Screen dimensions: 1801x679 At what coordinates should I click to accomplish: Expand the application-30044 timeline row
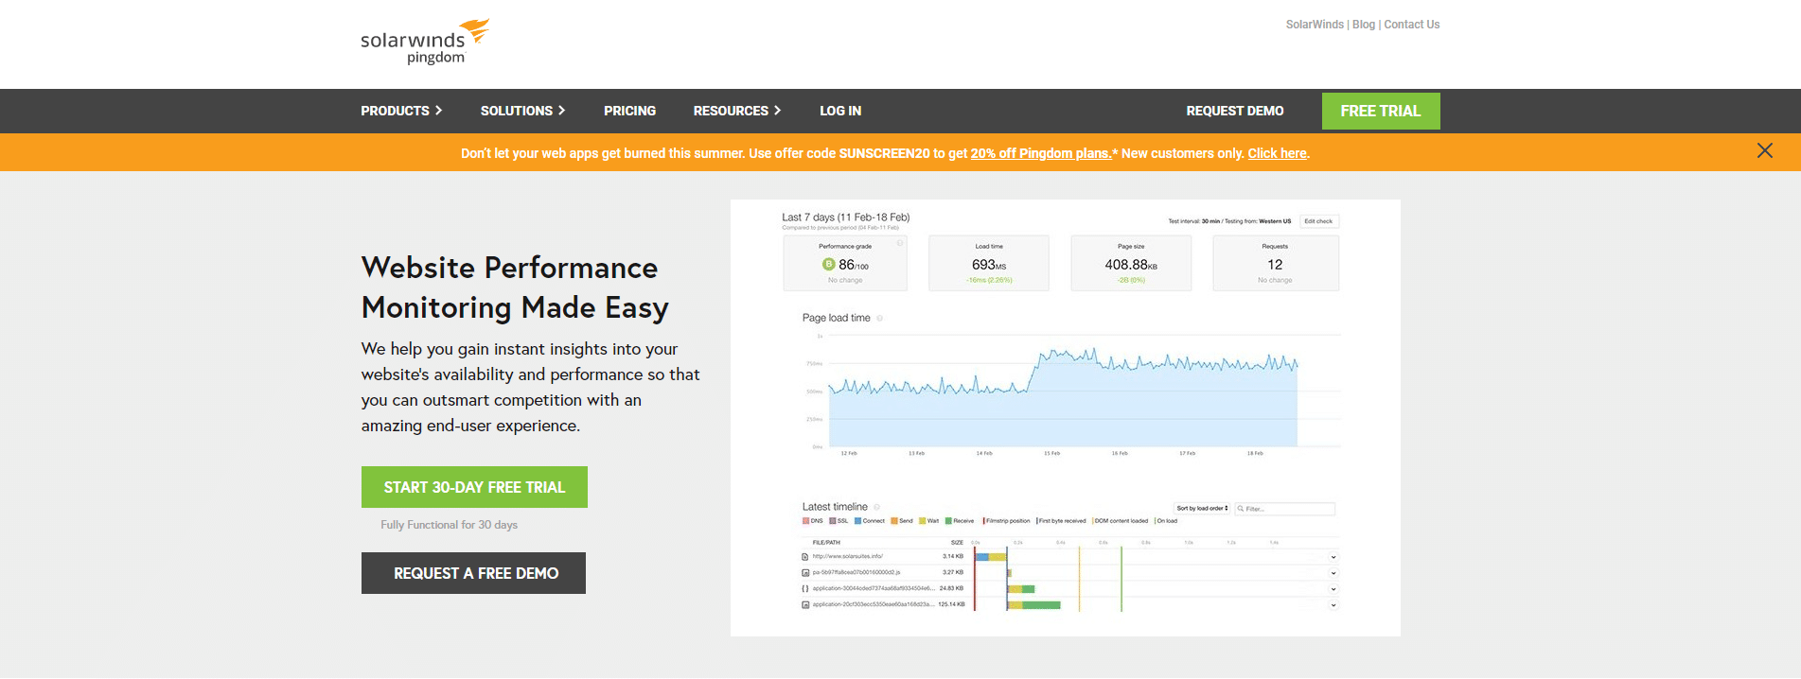(x=1333, y=589)
